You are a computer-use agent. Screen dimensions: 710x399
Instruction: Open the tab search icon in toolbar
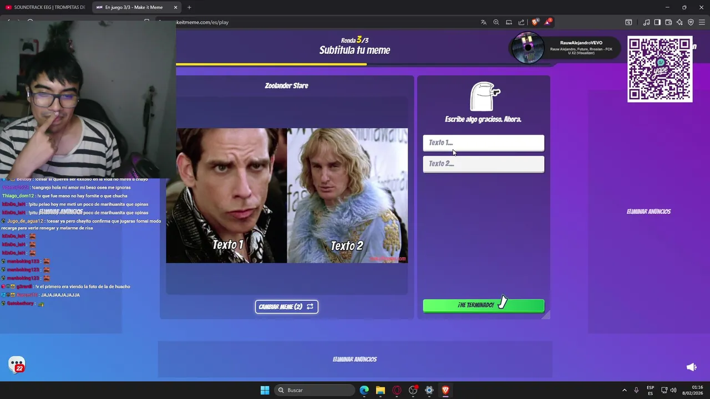(628, 22)
